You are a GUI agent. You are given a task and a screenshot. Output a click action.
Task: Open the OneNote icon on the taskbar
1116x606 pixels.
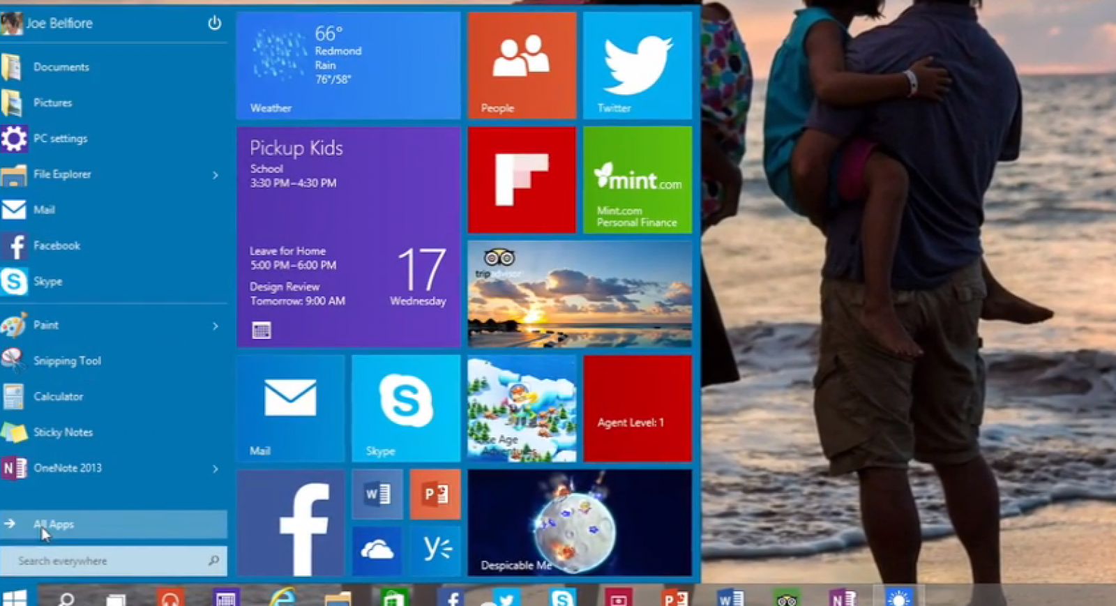842,598
